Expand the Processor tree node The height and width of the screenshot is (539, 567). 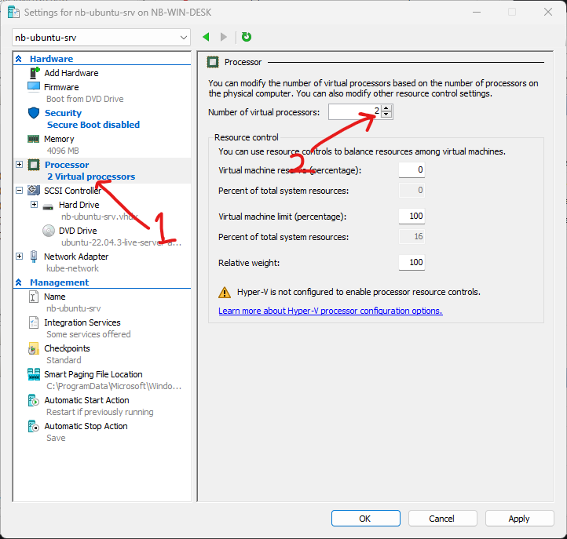click(x=19, y=165)
